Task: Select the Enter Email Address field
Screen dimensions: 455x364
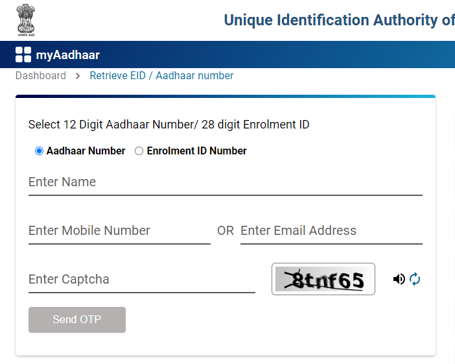Action: (x=331, y=231)
